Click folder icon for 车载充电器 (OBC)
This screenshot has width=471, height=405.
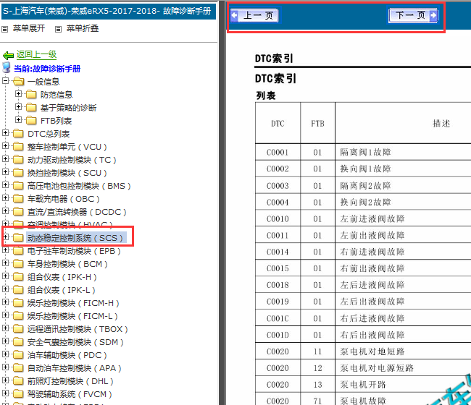pos(18,199)
